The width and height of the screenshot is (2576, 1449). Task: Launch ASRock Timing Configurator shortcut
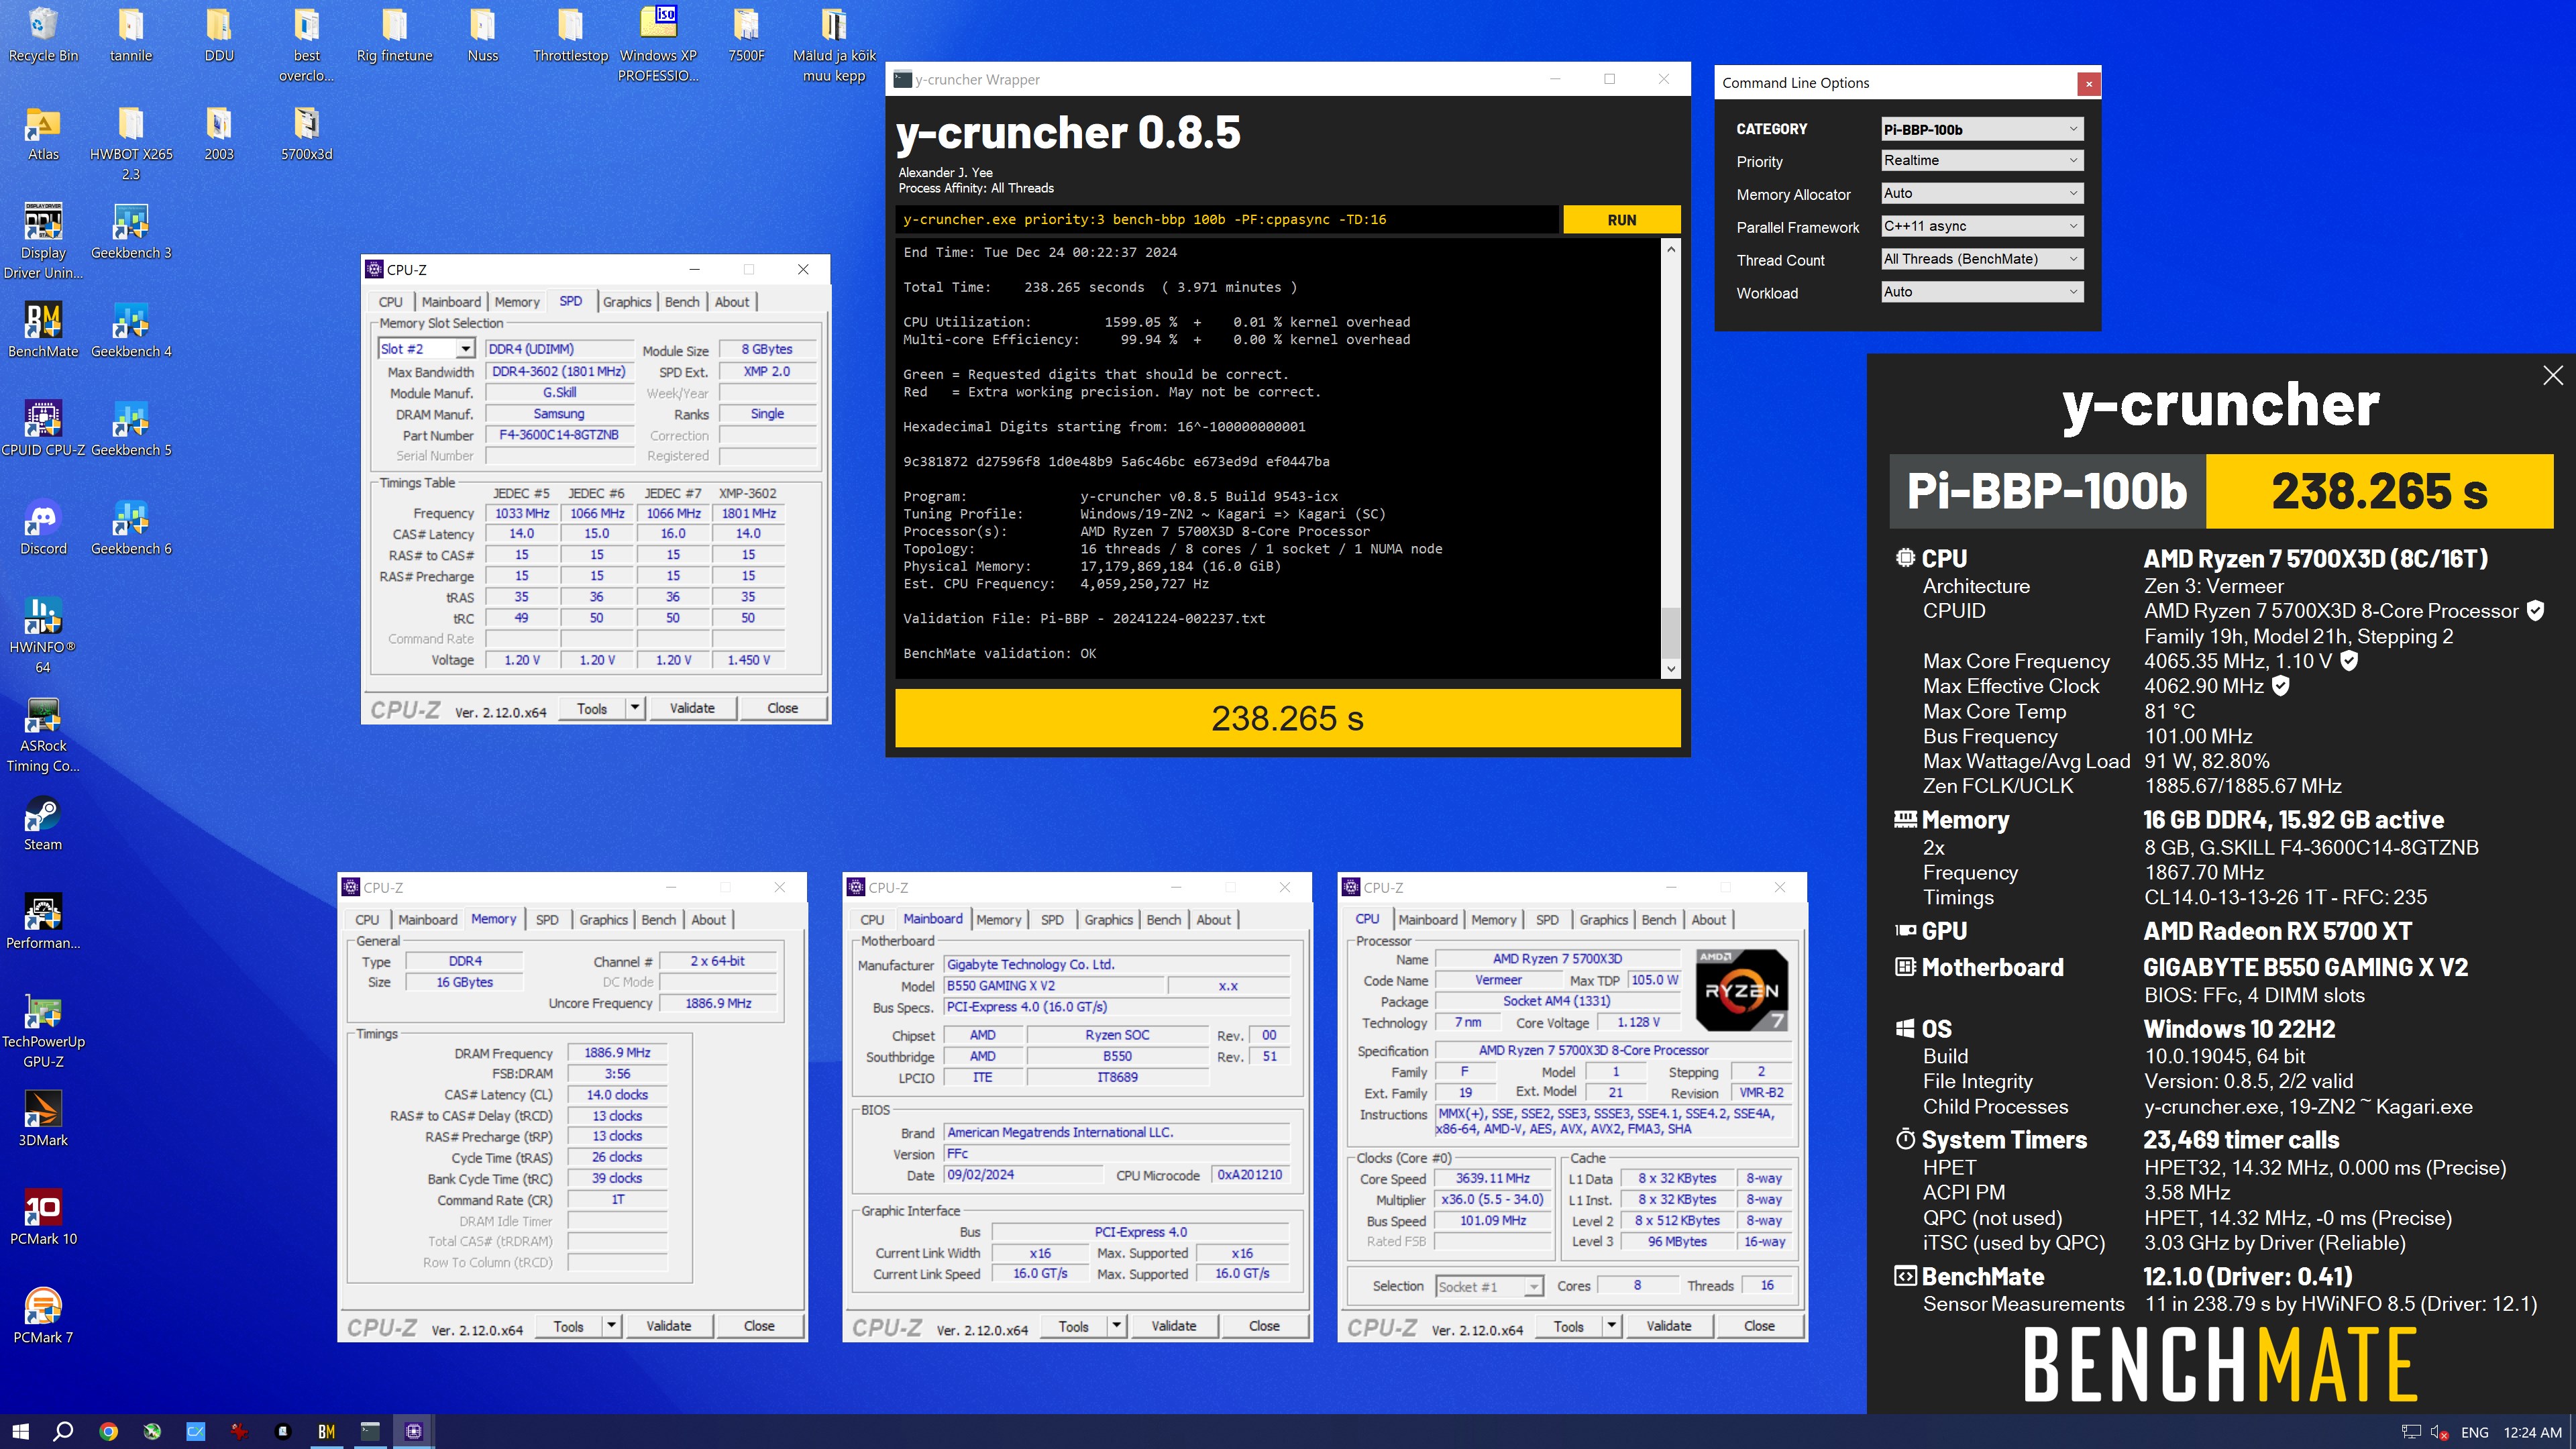(43, 735)
